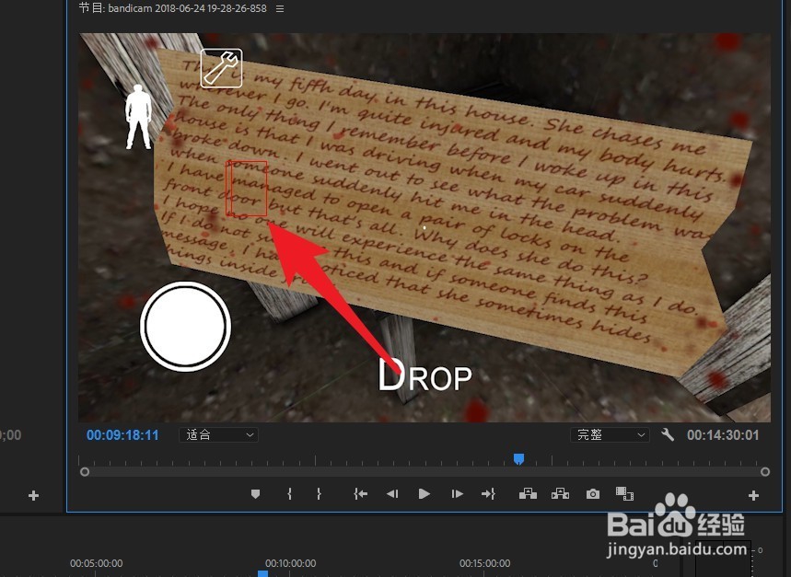791x577 pixels.
Task: Open the zoom level dropdown 适合
Action: (x=219, y=435)
